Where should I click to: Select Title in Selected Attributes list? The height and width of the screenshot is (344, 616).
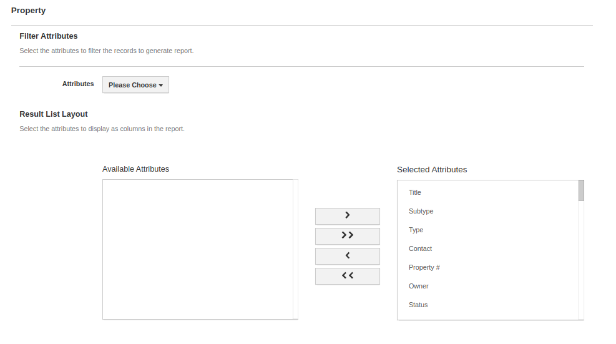pos(415,192)
